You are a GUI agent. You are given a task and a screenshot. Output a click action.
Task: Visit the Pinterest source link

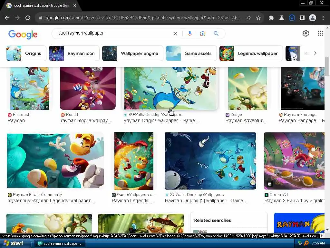(18, 115)
